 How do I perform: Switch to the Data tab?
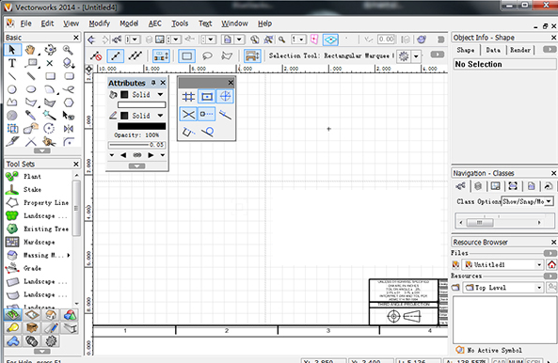(x=493, y=50)
